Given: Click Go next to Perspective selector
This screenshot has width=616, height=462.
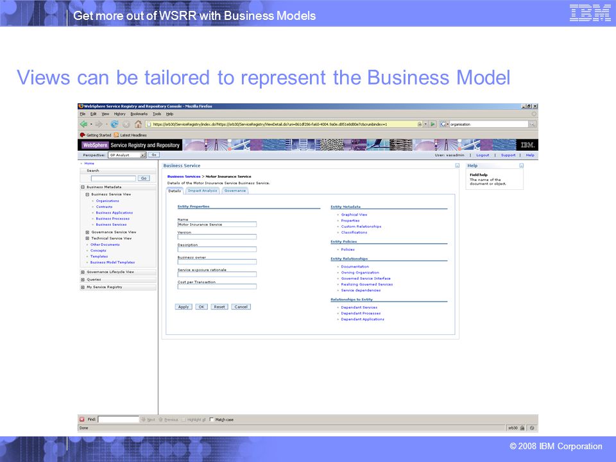Looking at the screenshot, I should pos(154,155).
